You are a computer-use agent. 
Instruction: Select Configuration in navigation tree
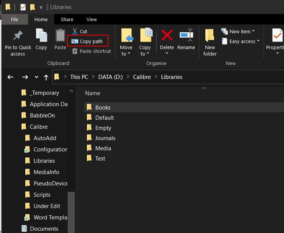(x=46, y=150)
